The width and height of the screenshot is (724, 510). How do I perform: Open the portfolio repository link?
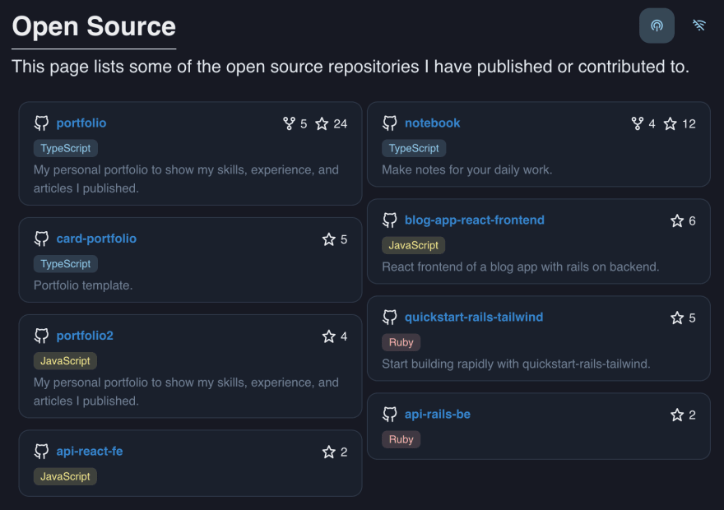click(81, 123)
